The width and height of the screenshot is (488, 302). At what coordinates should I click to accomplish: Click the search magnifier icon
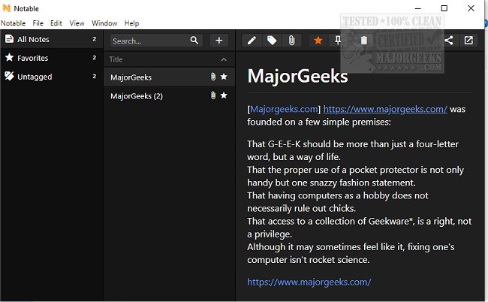(x=194, y=40)
